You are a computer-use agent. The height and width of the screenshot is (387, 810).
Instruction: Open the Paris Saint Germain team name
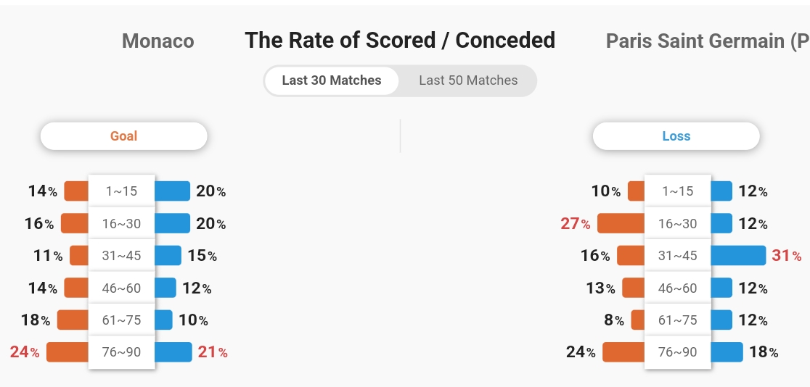tap(708, 41)
